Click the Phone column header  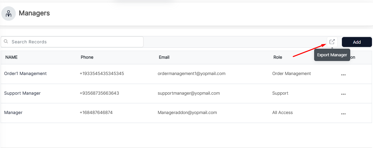[87, 57]
